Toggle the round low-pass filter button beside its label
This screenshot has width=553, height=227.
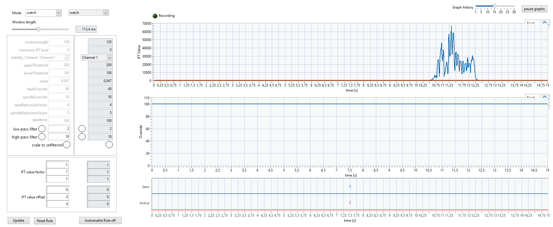coord(42,129)
